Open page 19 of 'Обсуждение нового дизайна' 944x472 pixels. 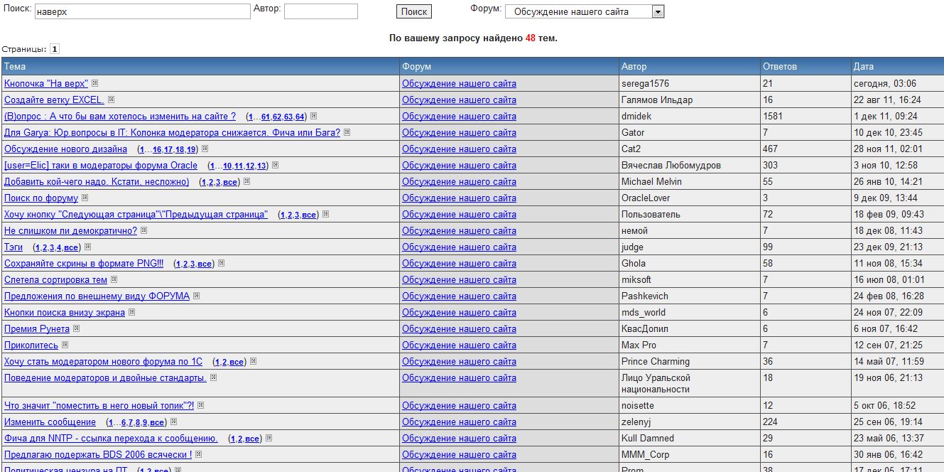coord(191,149)
